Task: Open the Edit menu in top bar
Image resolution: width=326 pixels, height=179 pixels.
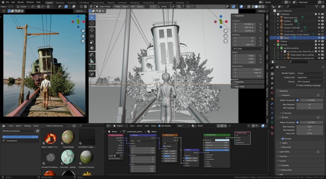Action: (x=13, y=2)
